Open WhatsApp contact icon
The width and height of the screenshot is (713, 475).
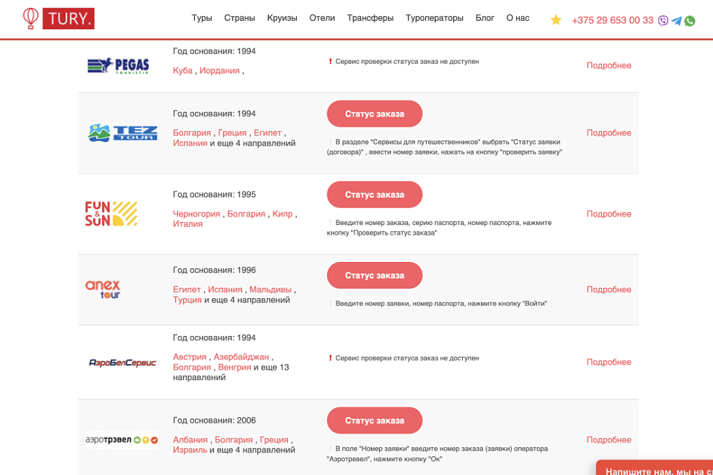[690, 21]
